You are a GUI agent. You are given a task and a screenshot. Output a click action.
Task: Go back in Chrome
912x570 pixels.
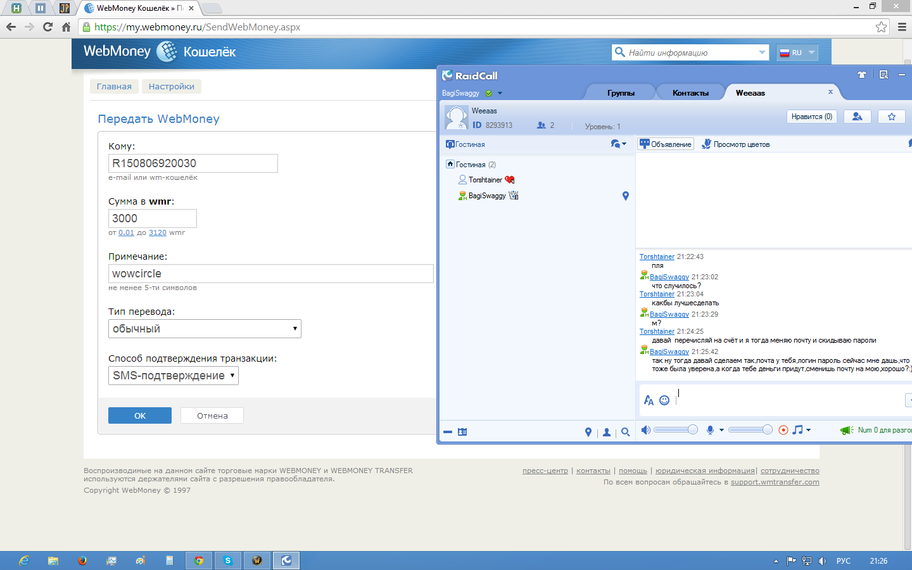(x=11, y=27)
